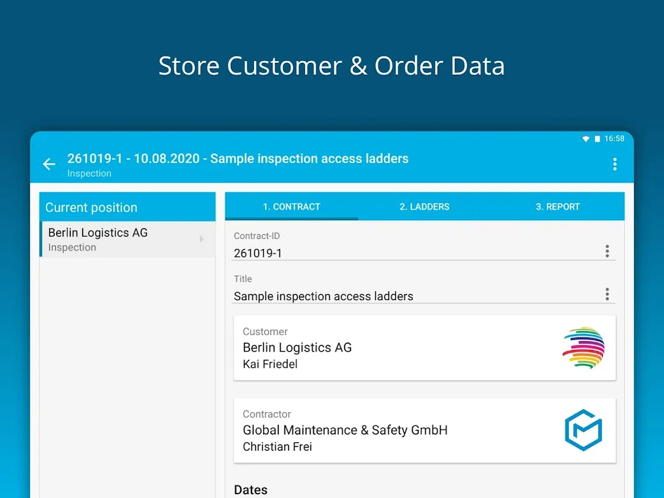Screen dimensions: 664x498
Task: Click the Dates section heading
Action: tap(251, 490)
